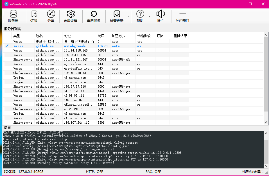Viewport: 269px width, 176px height.
Task: Sort by 传输协议 column header
Action: click(145, 36)
